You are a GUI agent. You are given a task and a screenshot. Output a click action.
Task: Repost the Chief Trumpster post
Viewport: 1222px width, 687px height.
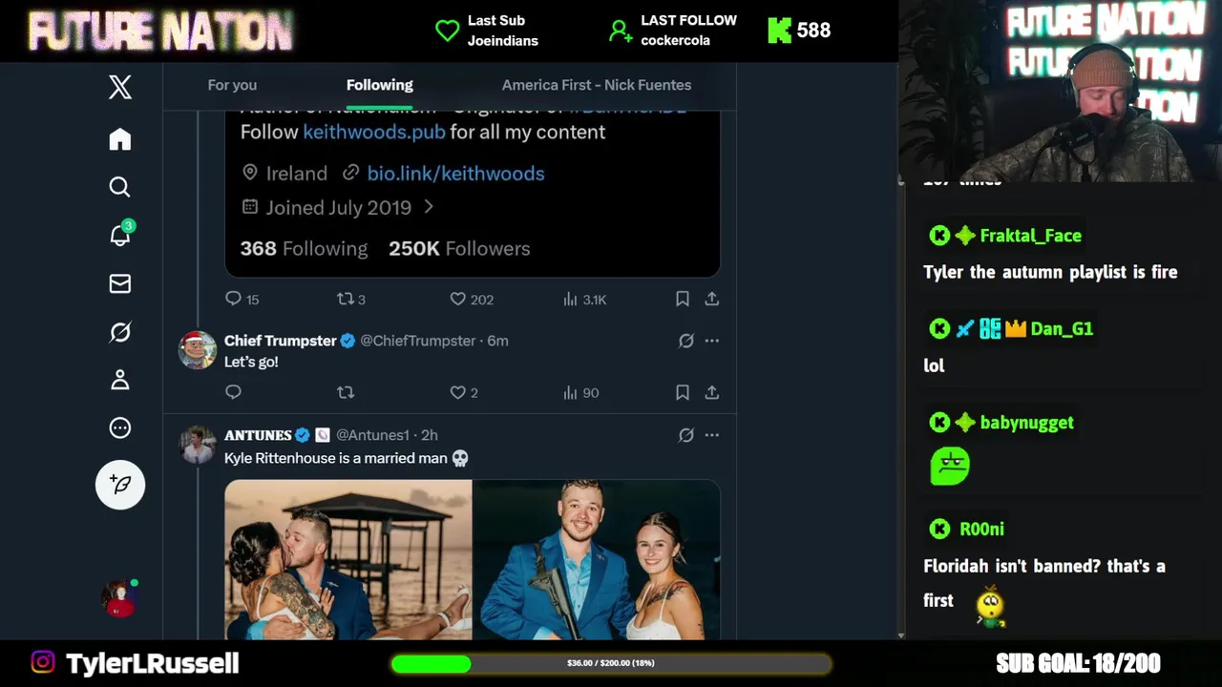346,392
